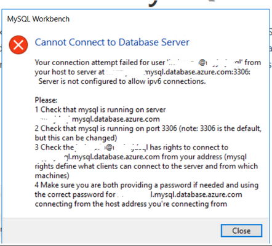Click the MySQL Workbench title bar text
Viewport: 272px width, 246px height.
click(38, 19)
